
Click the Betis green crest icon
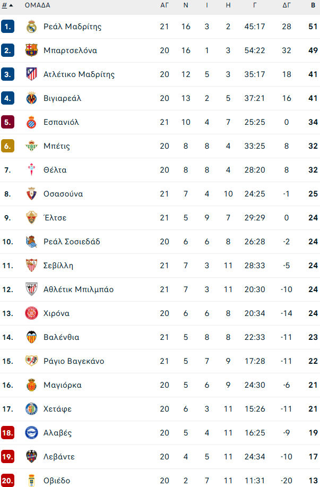[x=31, y=146]
